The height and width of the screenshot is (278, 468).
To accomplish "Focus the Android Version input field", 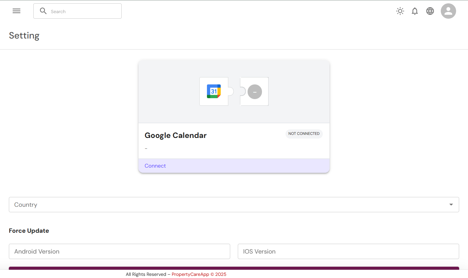I will (119, 251).
